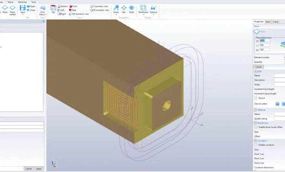The width and height of the screenshot is (285, 172).
Task: Open the Print Menu
Action: tap(42, 10)
